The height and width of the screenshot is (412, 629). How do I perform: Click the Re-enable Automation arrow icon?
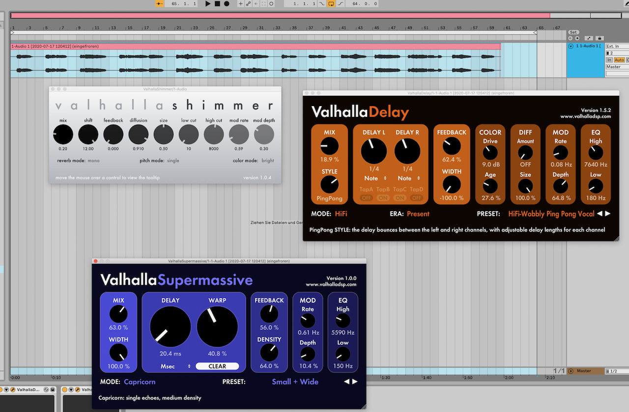click(256, 3)
